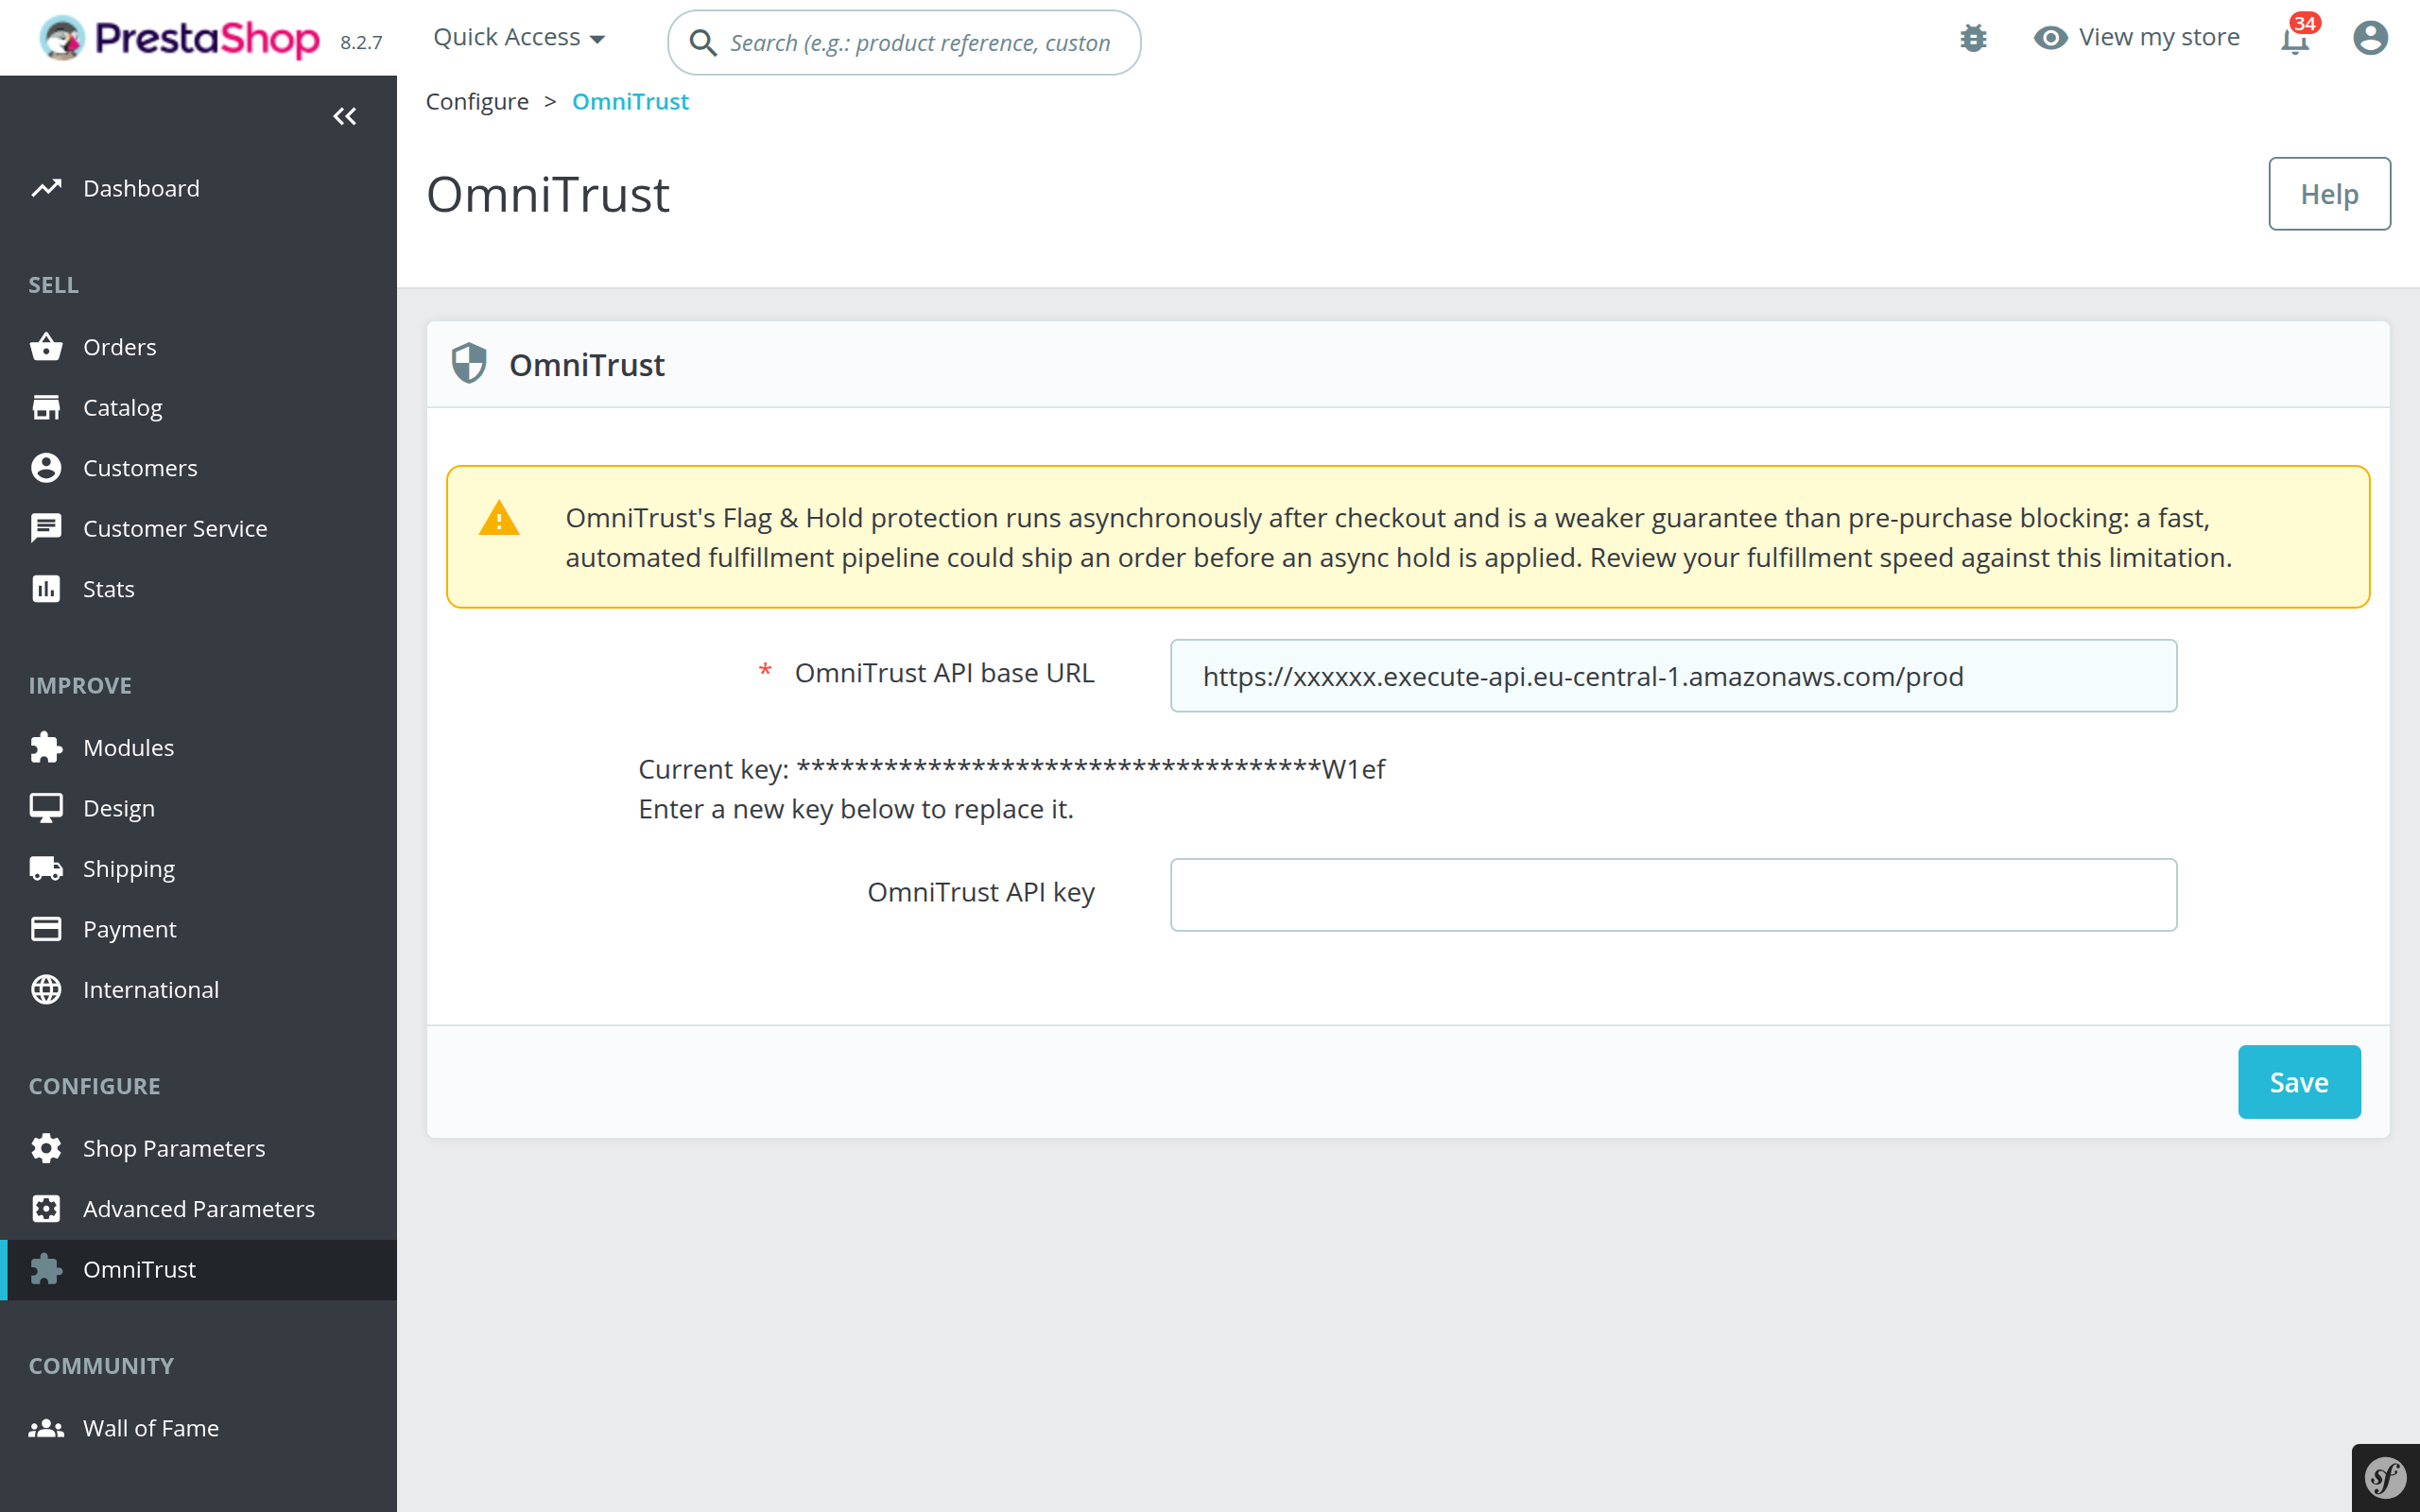Open the Shipping menu item
2420x1512 pixels.
point(198,868)
